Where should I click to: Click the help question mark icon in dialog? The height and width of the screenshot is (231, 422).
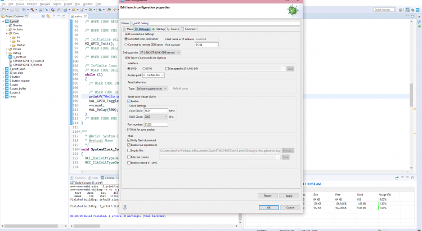click(124, 207)
